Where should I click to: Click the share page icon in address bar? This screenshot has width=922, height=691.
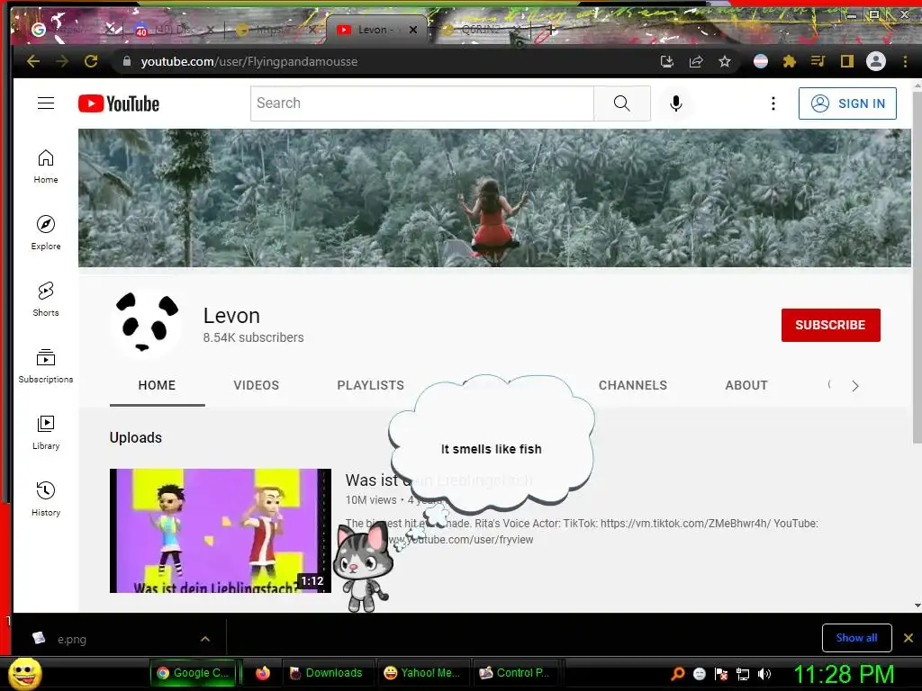pyautogui.click(x=696, y=61)
